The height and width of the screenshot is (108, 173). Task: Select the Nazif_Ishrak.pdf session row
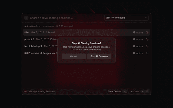click(86, 46)
